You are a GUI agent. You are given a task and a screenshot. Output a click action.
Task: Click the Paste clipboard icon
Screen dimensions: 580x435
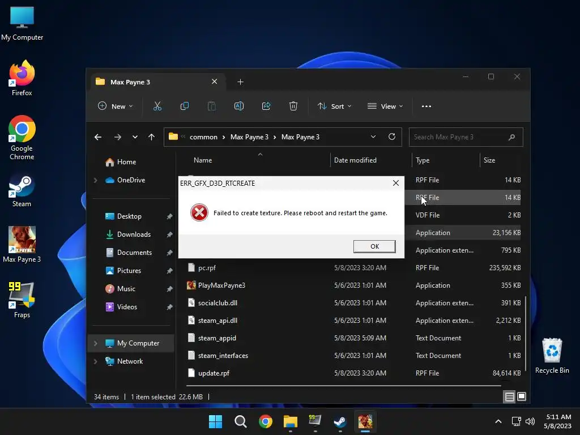click(212, 106)
